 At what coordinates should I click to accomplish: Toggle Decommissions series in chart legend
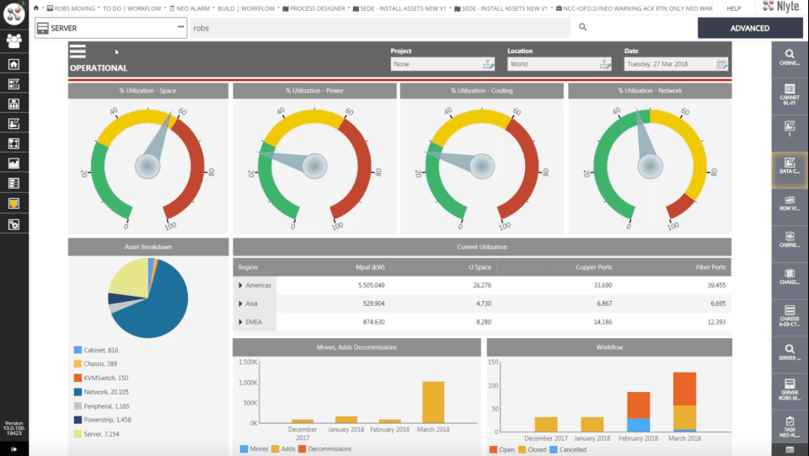[x=324, y=448]
